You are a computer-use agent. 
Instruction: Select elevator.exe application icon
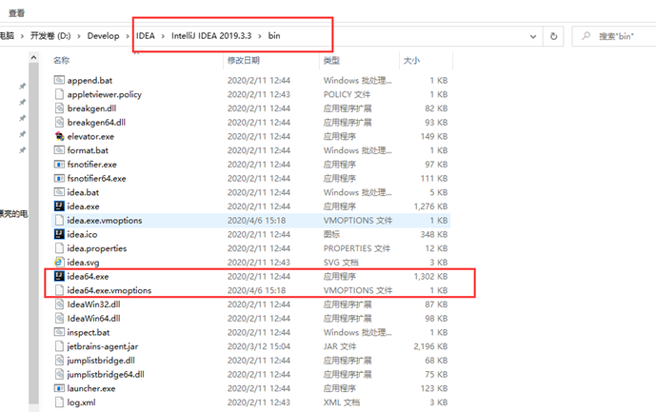click(x=59, y=136)
